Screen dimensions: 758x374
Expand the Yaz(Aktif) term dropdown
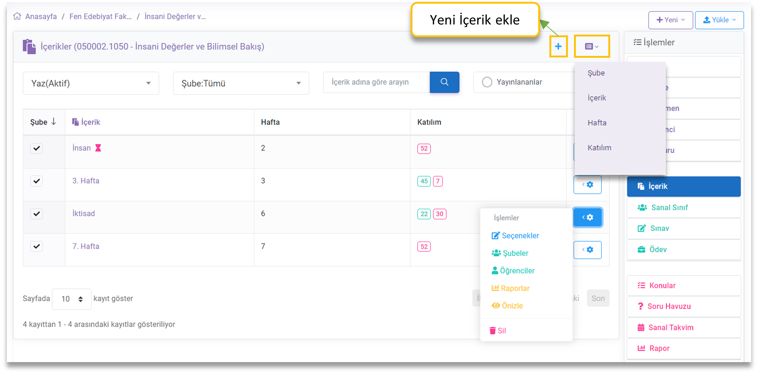point(91,83)
